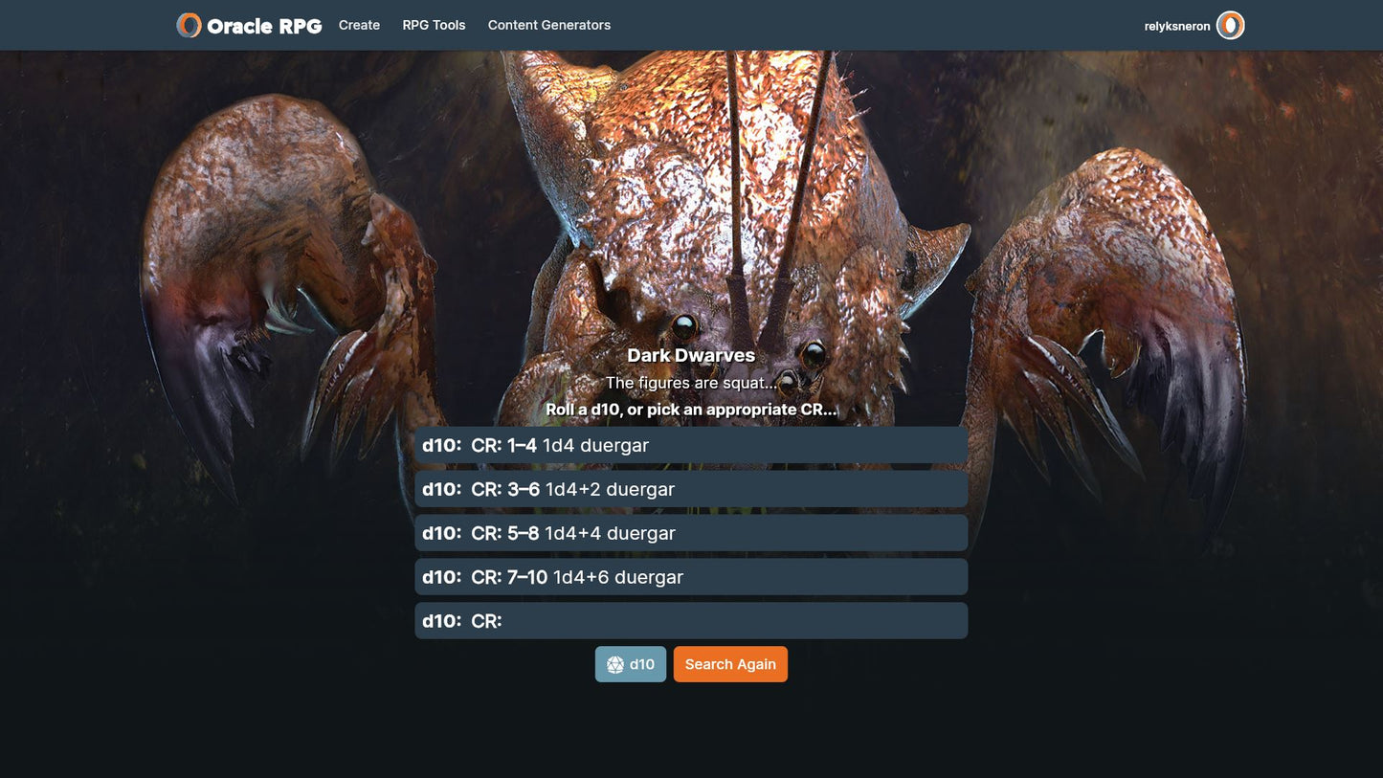The height and width of the screenshot is (778, 1383).
Task: Click the relyksneron username
Action: click(x=1176, y=26)
